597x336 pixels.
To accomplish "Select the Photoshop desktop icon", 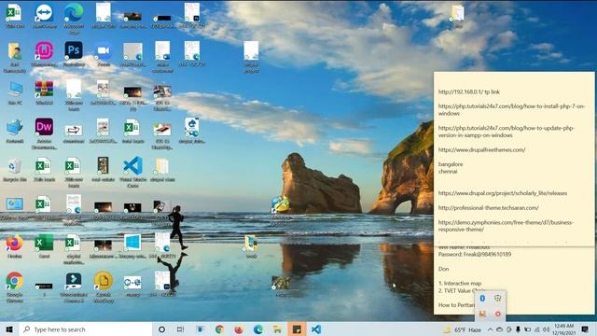I will click(74, 54).
